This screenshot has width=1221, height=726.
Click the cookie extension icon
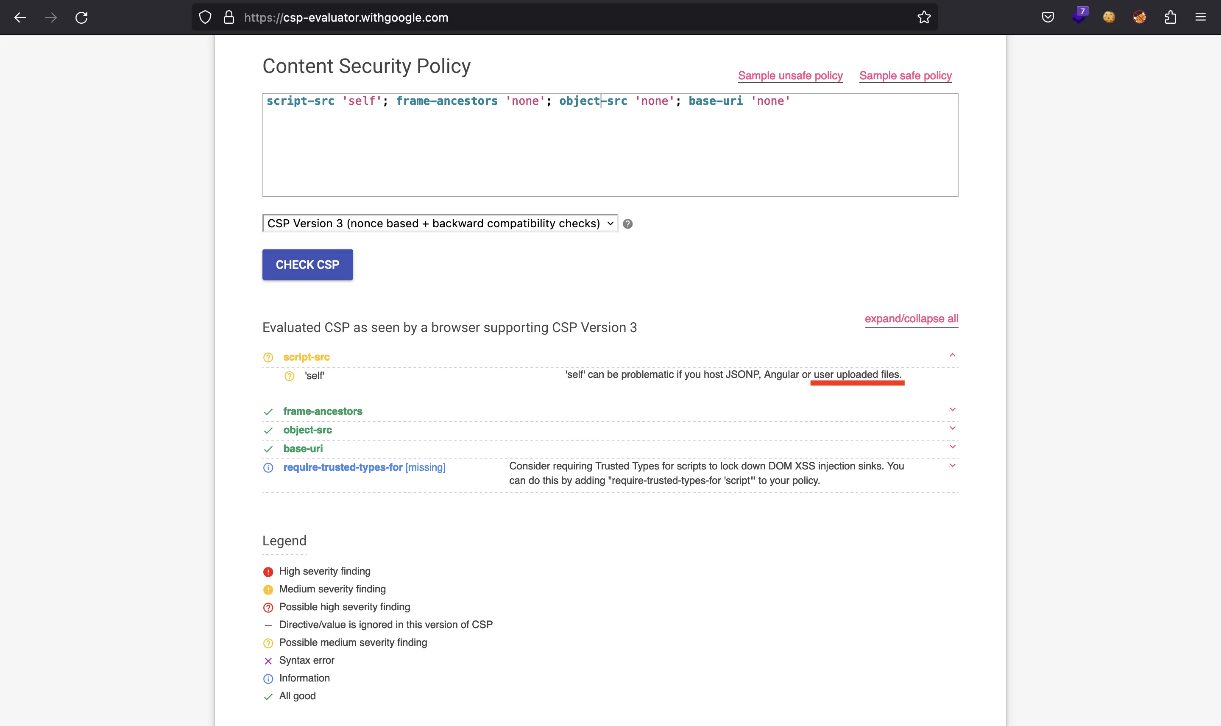click(x=1109, y=18)
